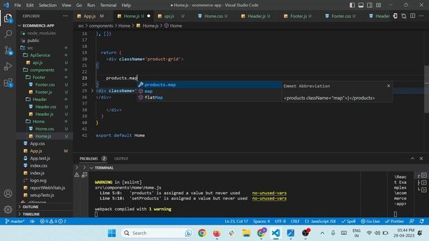Select products.map suggestion
Screen dimensions: 429x241
point(209,85)
